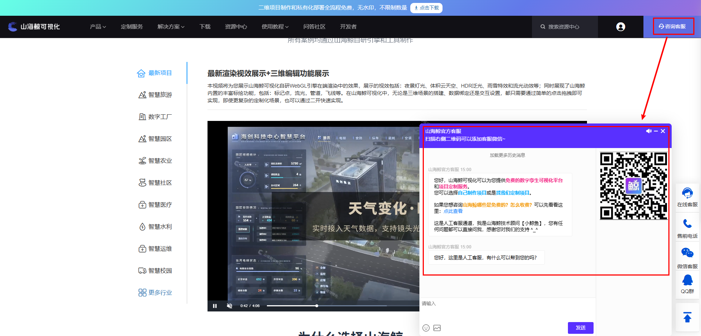Click the 发送 send button
Screen dimensions: 701x336
point(581,328)
